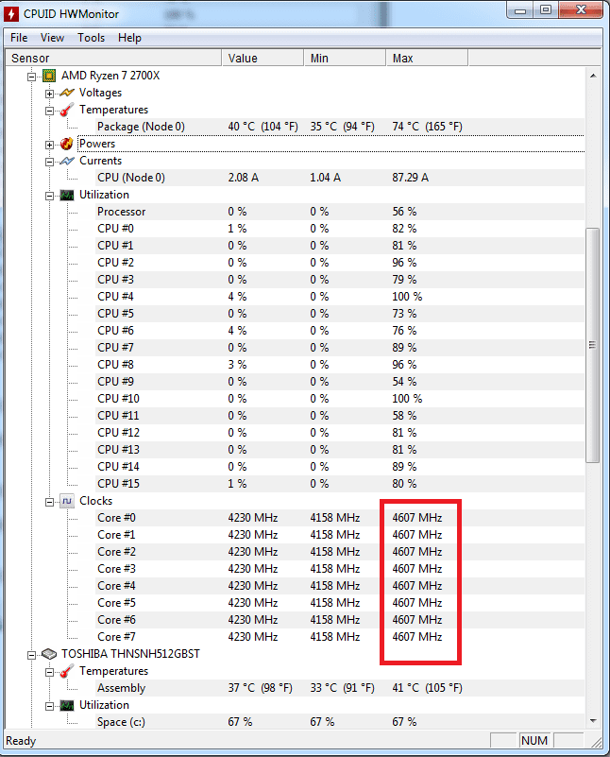Select the Core #0 clock row
The width and height of the screenshot is (610, 757).
point(340,518)
